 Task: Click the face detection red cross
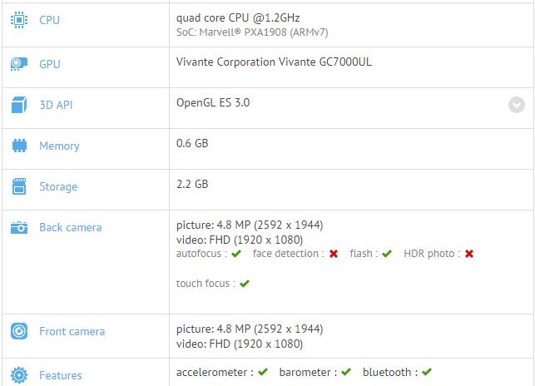[x=334, y=254]
